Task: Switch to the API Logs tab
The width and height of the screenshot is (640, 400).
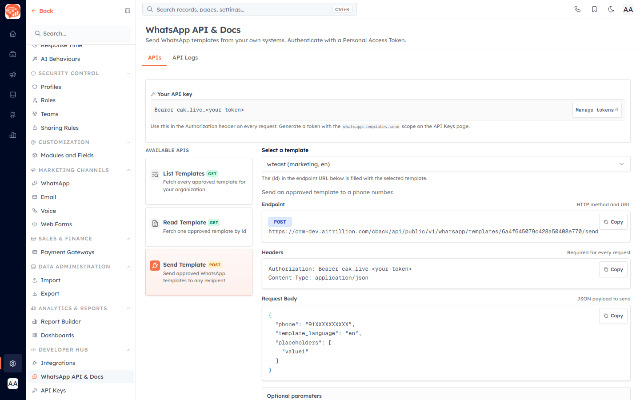Action: (x=185, y=58)
